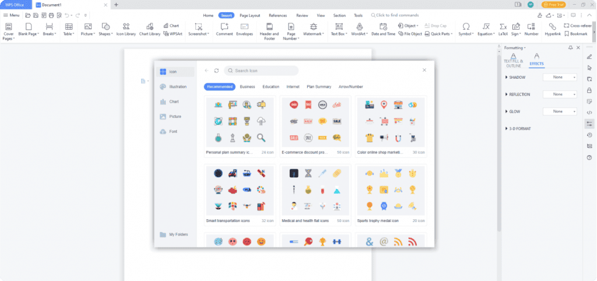Open the Envelopes tool
This screenshot has width=597, height=281.
[x=244, y=29]
